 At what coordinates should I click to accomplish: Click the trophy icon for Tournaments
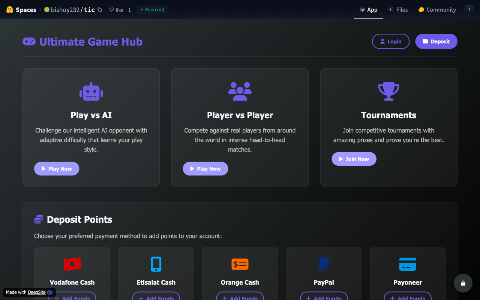coord(388,91)
